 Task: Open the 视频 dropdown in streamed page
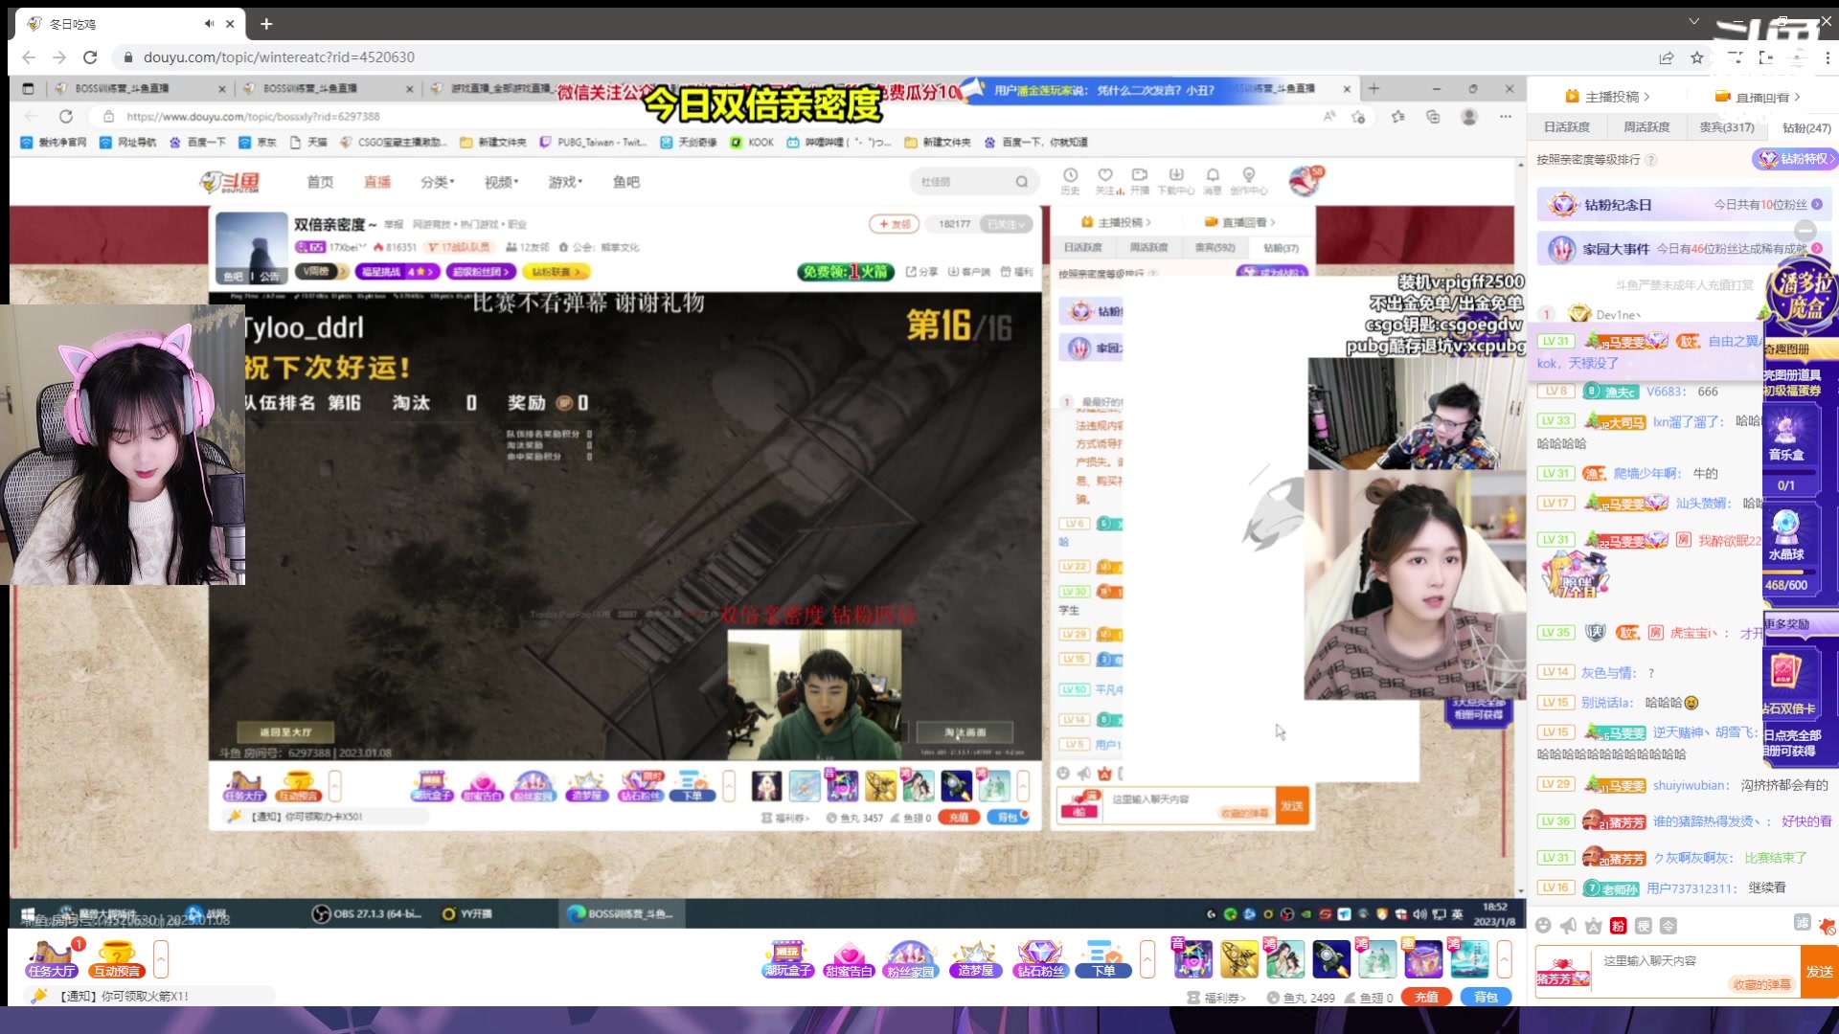[x=501, y=182]
